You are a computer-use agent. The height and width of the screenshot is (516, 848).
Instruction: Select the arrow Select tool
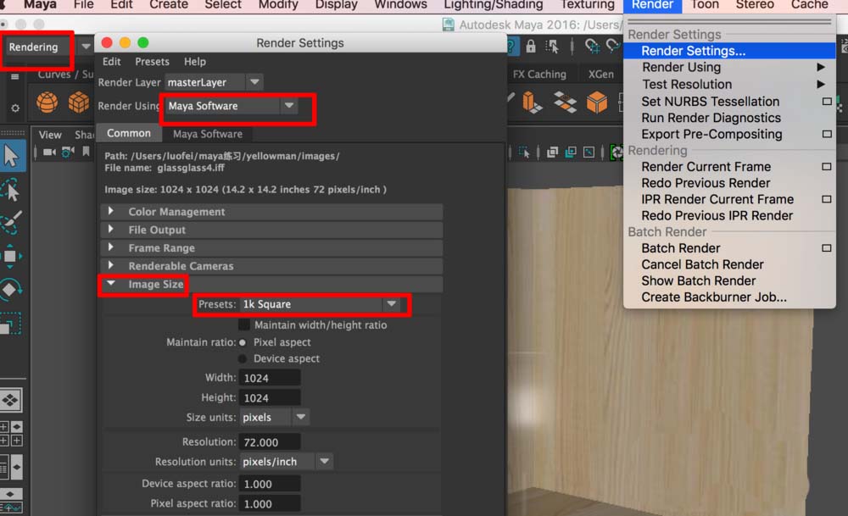click(11, 156)
